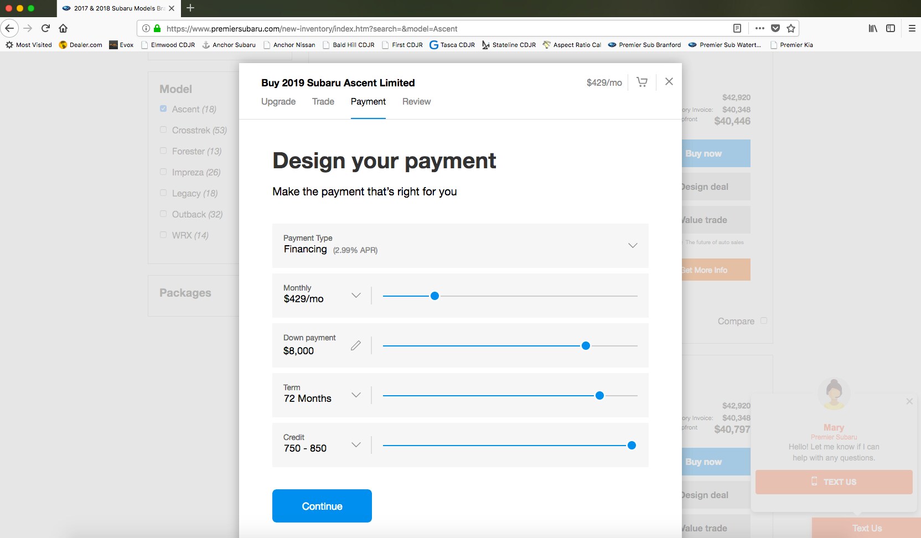Toggle reader view icon in address bar
The width and height of the screenshot is (921, 538).
(x=737, y=28)
